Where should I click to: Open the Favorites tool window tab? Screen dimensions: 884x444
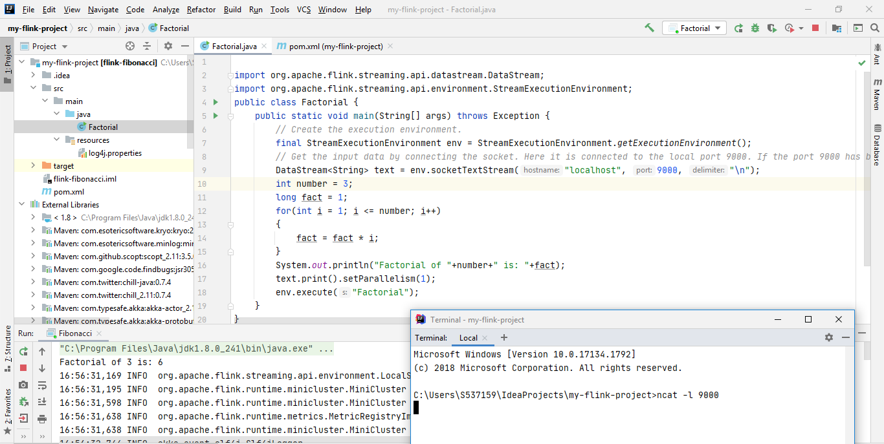(7, 410)
